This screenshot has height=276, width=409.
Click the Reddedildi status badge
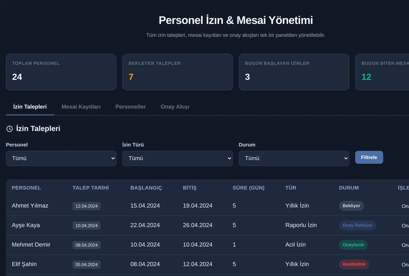point(354,264)
